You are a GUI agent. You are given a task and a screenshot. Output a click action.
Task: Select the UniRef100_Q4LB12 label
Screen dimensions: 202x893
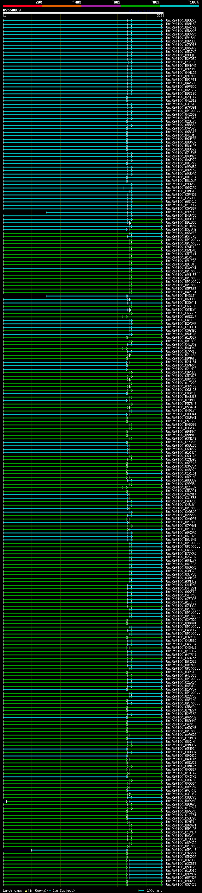click(181, 100)
